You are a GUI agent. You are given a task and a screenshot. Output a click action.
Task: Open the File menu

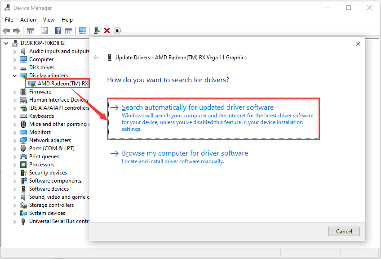coord(9,20)
